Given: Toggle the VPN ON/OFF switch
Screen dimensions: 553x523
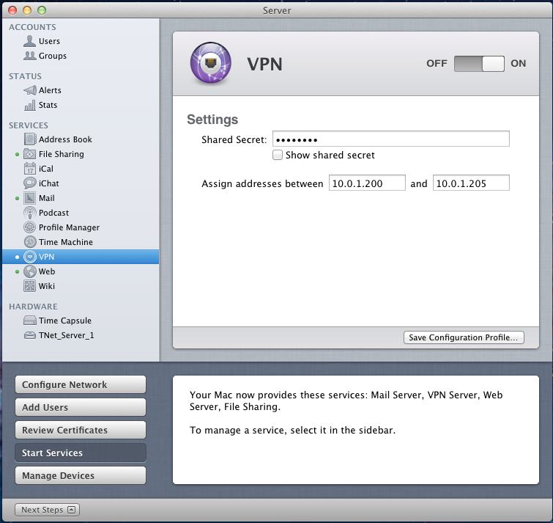Looking at the screenshot, I should pos(479,64).
